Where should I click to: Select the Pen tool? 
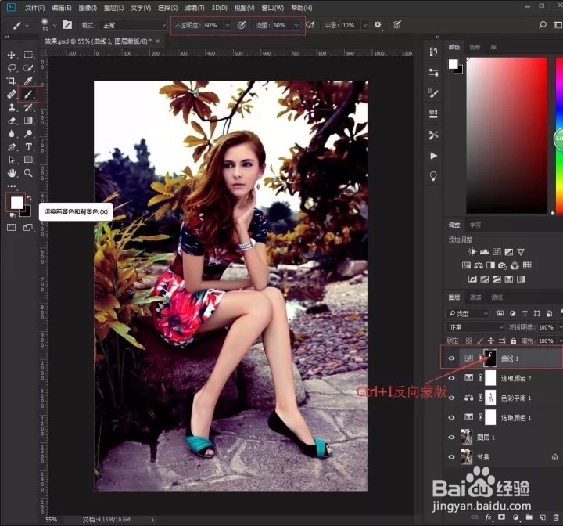pos(12,147)
